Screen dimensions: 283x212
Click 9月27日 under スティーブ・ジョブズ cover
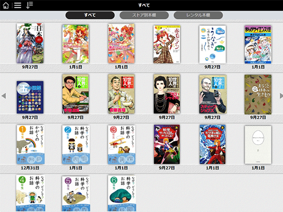[x=212, y=118]
